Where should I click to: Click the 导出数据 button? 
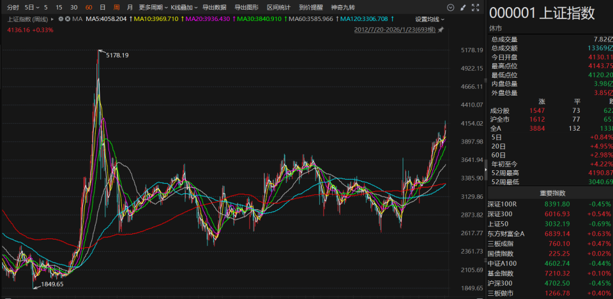214,7
